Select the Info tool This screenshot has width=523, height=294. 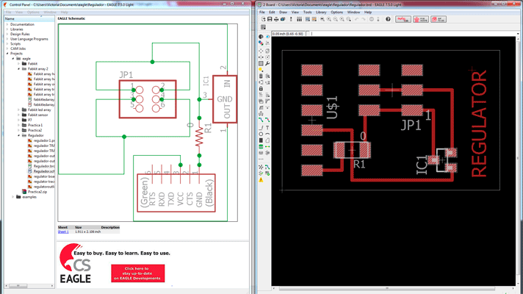[x=261, y=37]
